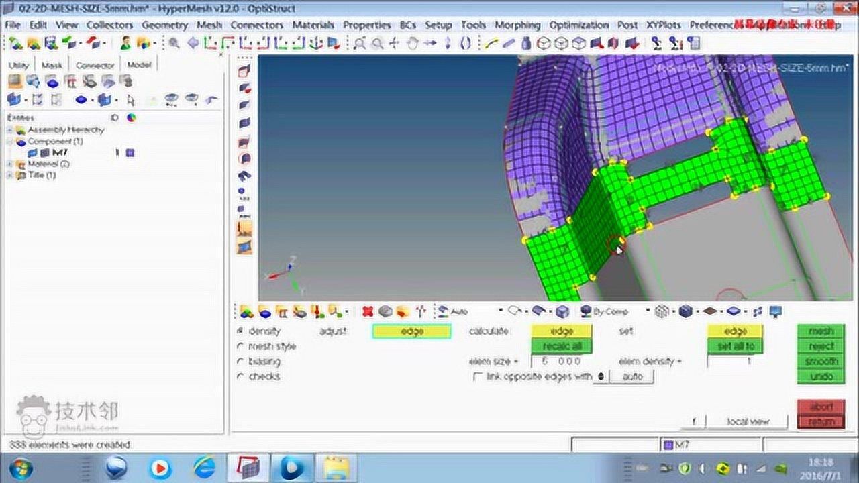Select the User Profiles icon in the top toolbar

pos(125,44)
